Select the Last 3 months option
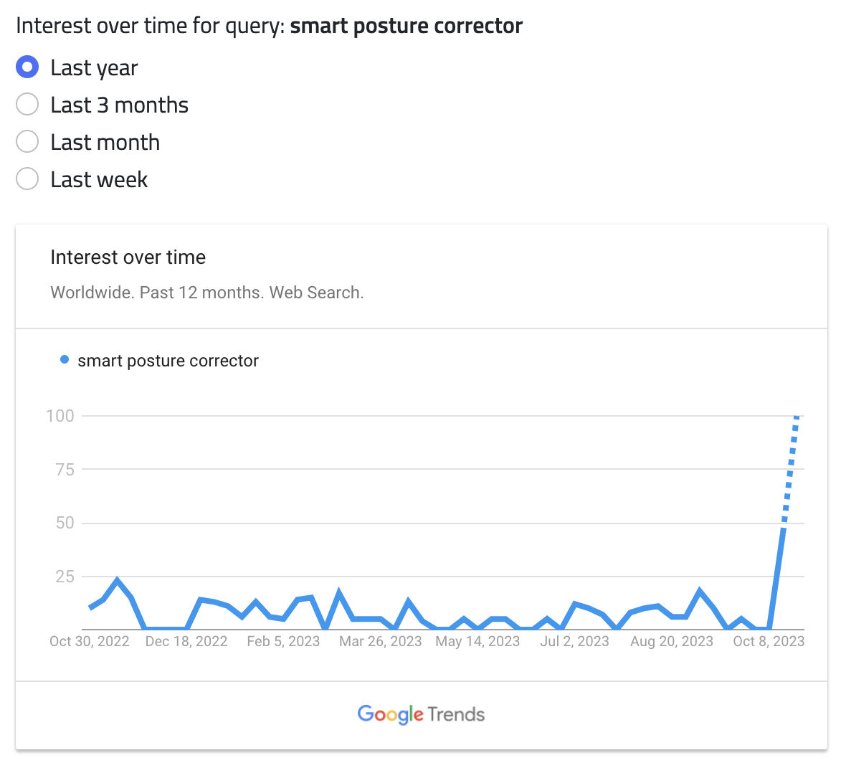846x763 pixels. 27,105
